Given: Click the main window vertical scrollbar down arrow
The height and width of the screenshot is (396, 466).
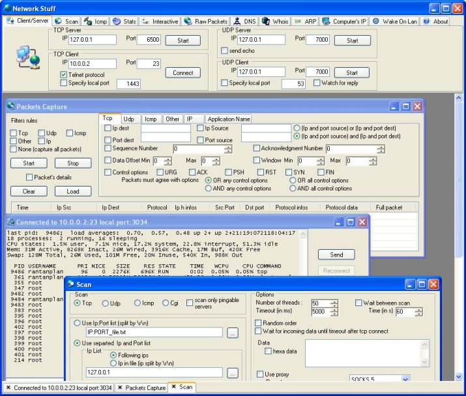Looking at the screenshot, I should point(458,376).
